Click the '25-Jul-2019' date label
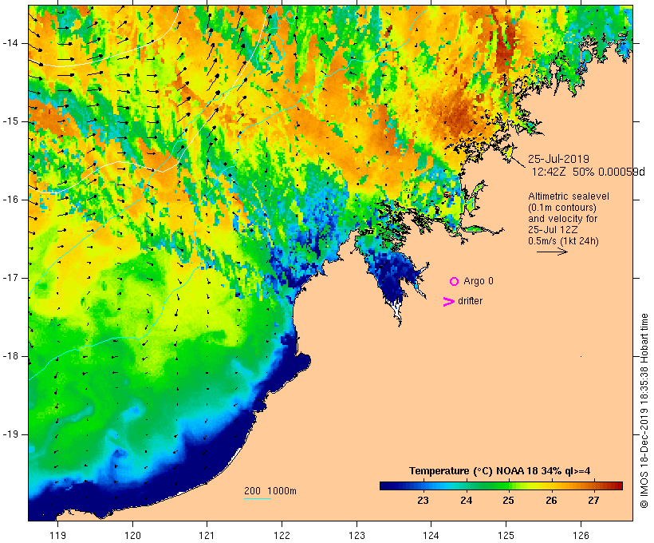Screen dimensions: 654x543 [x=558, y=159]
